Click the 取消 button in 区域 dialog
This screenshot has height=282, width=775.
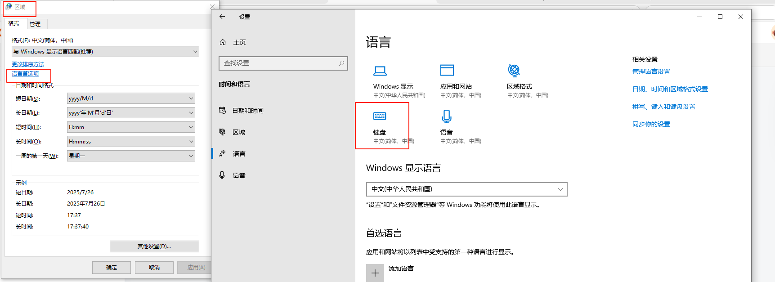154,268
